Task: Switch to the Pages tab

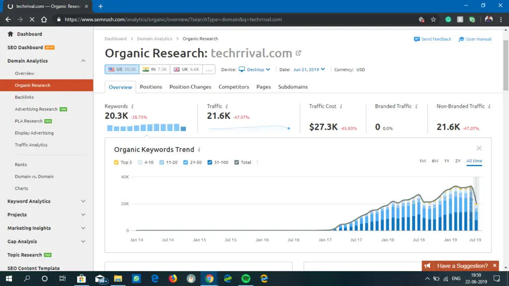Action: tap(263, 87)
